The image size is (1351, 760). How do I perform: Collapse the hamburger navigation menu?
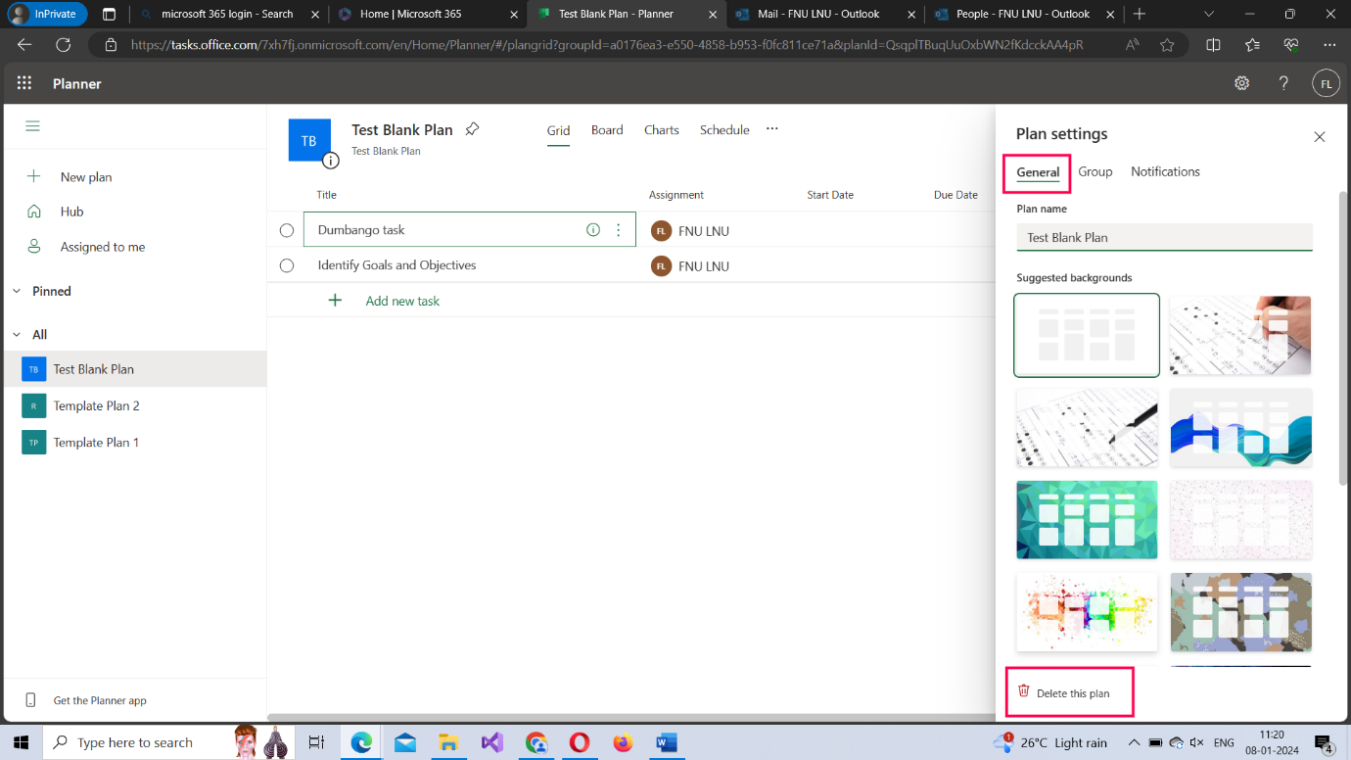pyautogui.click(x=33, y=126)
